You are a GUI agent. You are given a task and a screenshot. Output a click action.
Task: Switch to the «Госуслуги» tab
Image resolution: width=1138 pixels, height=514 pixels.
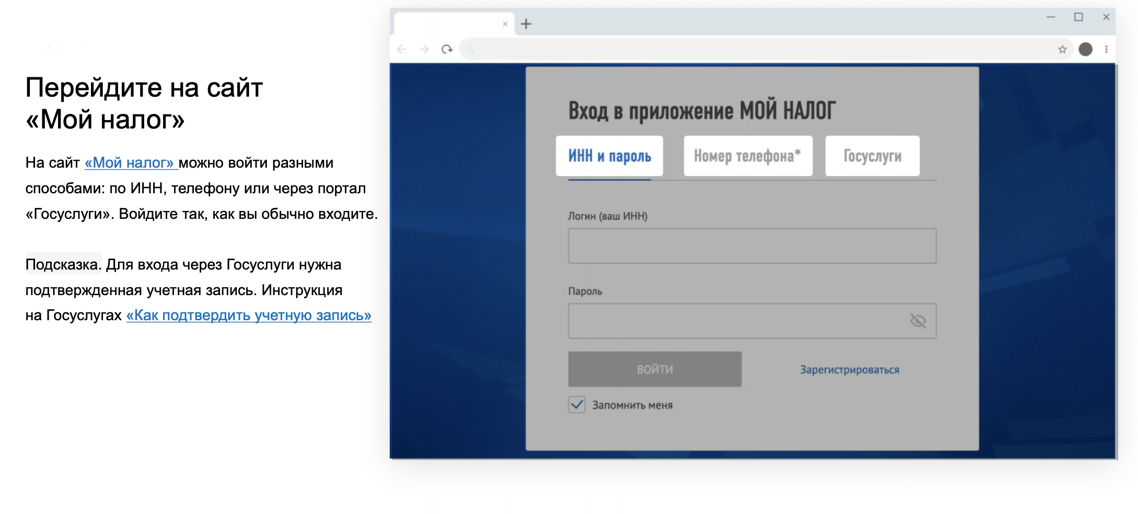pos(873,156)
